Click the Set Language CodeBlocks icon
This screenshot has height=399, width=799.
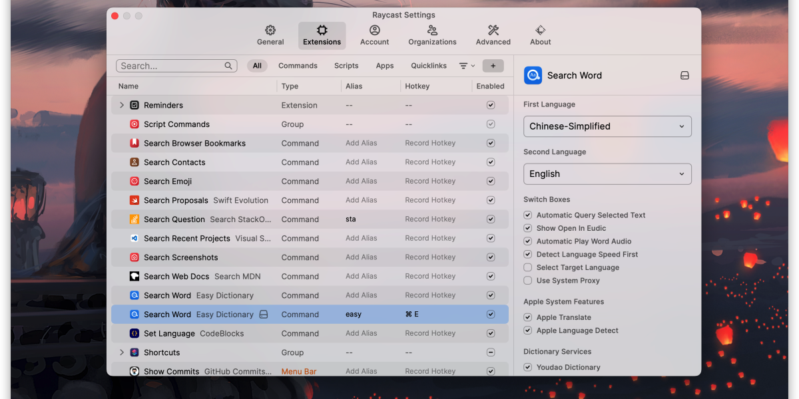[x=134, y=333]
